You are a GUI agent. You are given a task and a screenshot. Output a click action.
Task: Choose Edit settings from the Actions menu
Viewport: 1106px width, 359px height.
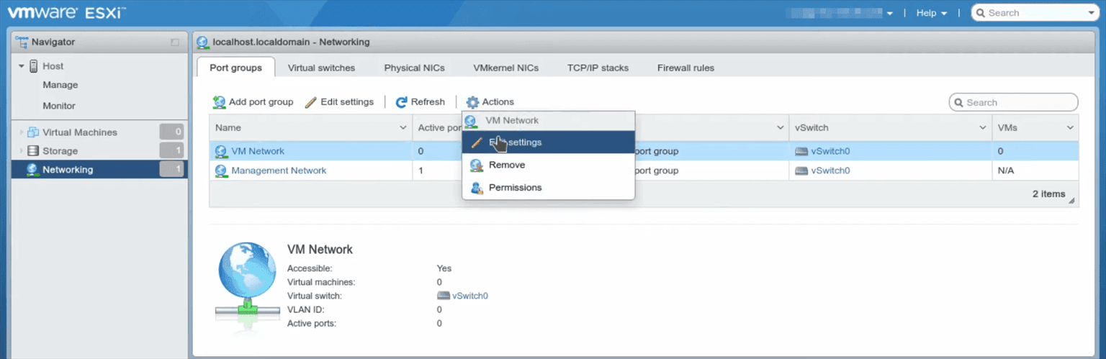click(x=548, y=142)
